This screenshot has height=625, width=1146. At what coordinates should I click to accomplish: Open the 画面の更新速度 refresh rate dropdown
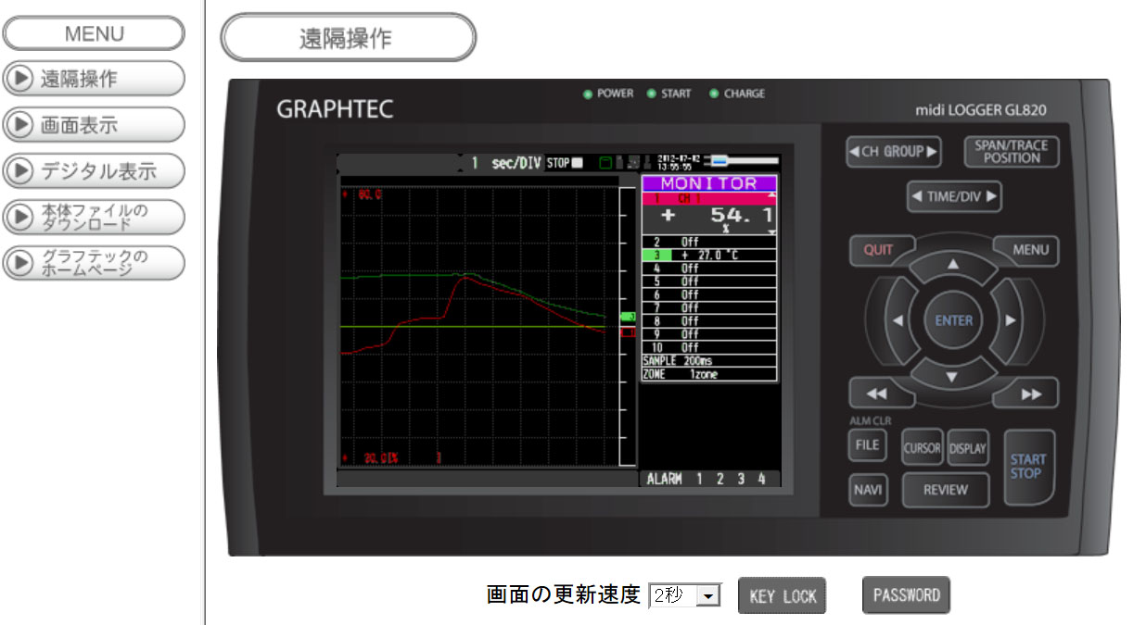[684, 595]
